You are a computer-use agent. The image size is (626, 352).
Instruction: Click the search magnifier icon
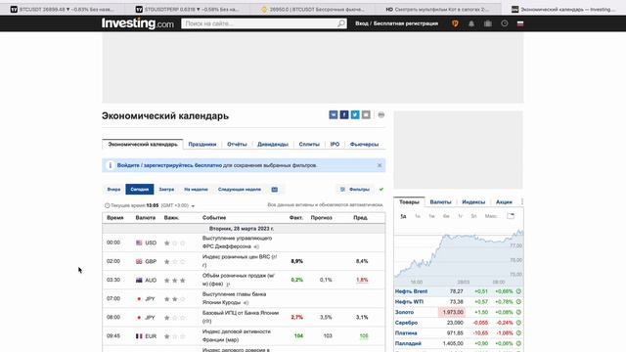click(x=341, y=23)
